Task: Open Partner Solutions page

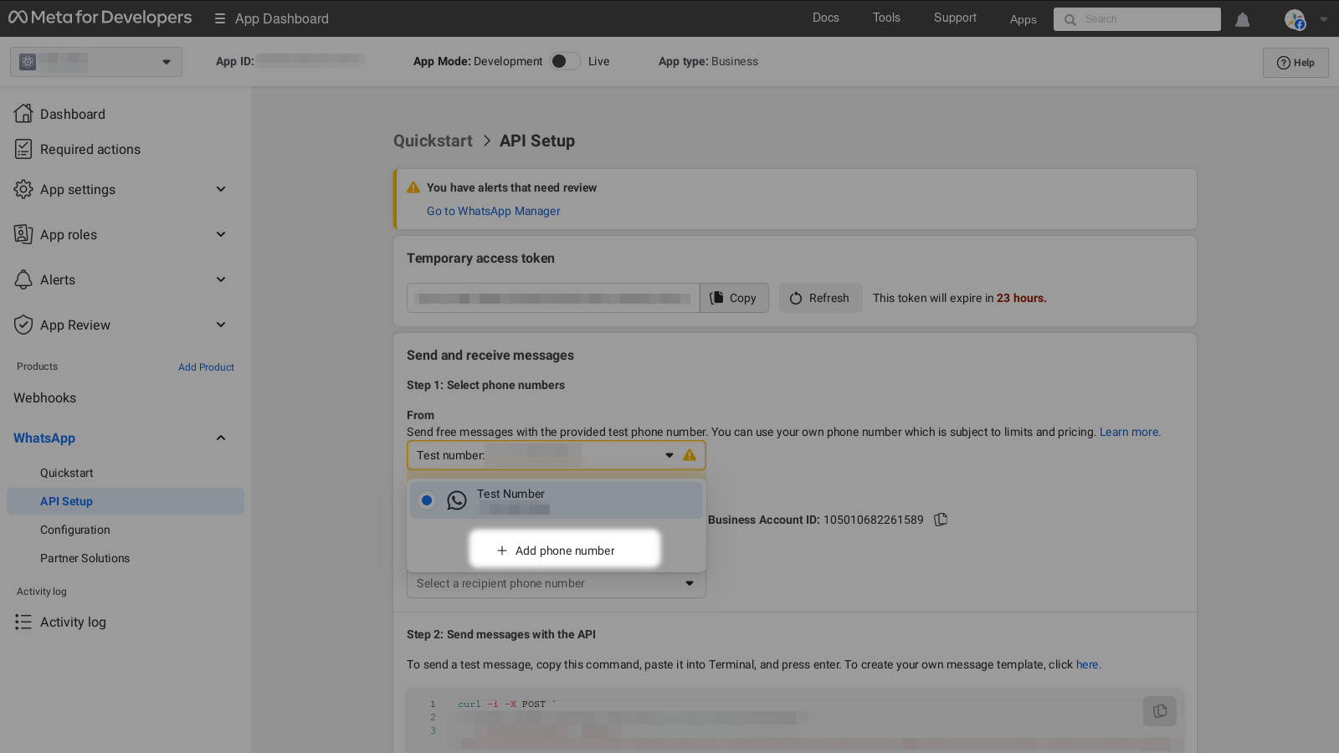Action: [x=85, y=558]
